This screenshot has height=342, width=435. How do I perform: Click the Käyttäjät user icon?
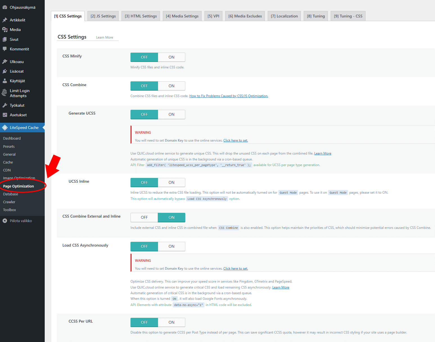5,81
